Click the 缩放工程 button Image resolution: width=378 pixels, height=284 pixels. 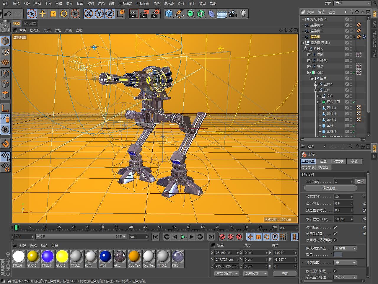point(330,188)
